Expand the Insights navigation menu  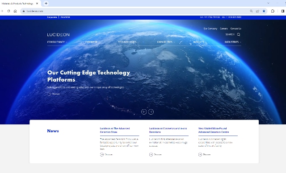tap(200, 42)
